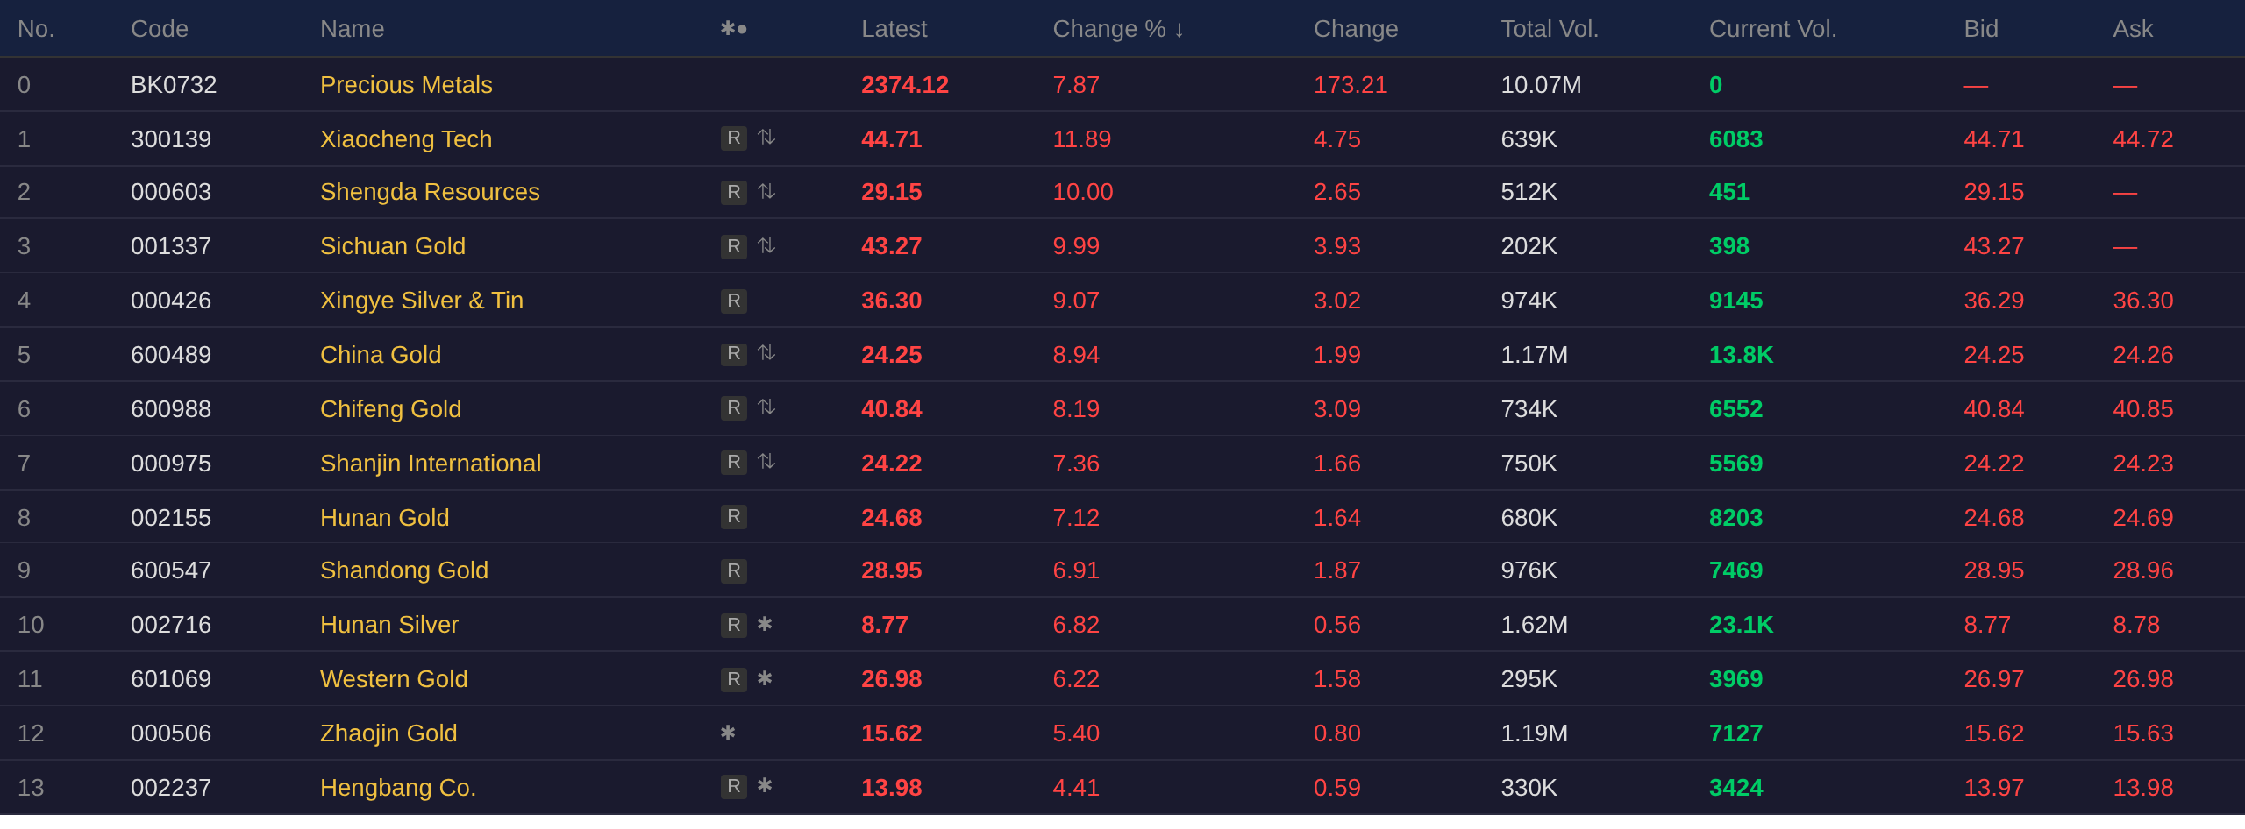Screen dimensions: 2245x829
Task: Click the asterisk-dot marker column header
Action: pyautogui.click(x=733, y=29)
